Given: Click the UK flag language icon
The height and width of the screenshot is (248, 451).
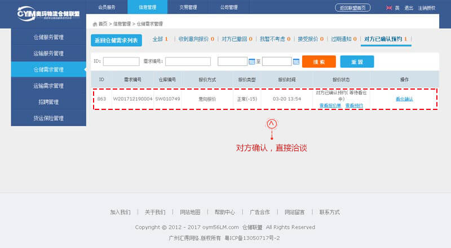Looking at the screenshot, I should tap(389, 8).
